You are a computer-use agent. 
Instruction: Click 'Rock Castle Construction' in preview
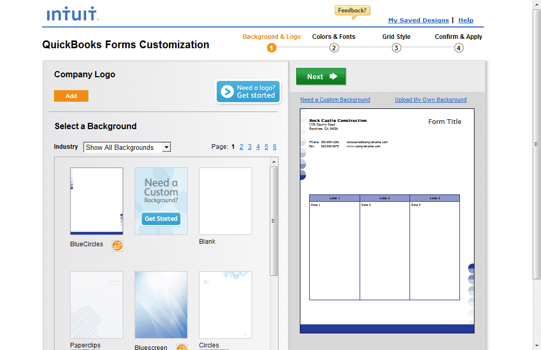[338, 120]
